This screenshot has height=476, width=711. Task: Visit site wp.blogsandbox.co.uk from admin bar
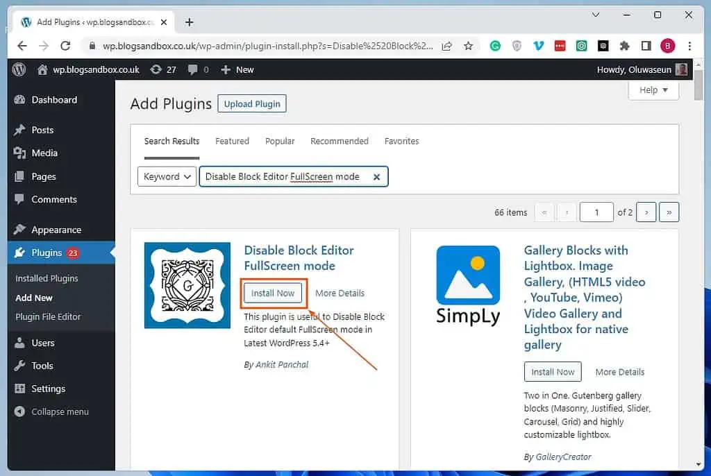point(89,69)
